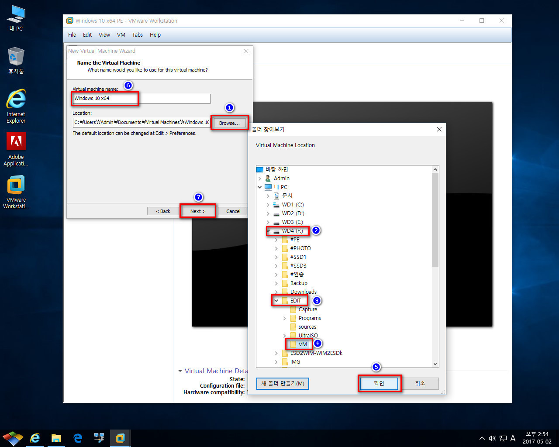Select drive WD1 (C:)
The width and height of the screenshot is (559, 447).
293,204
